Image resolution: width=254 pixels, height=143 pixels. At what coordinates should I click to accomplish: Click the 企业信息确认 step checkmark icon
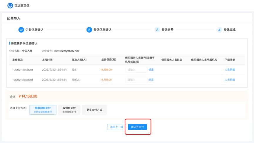21,30
